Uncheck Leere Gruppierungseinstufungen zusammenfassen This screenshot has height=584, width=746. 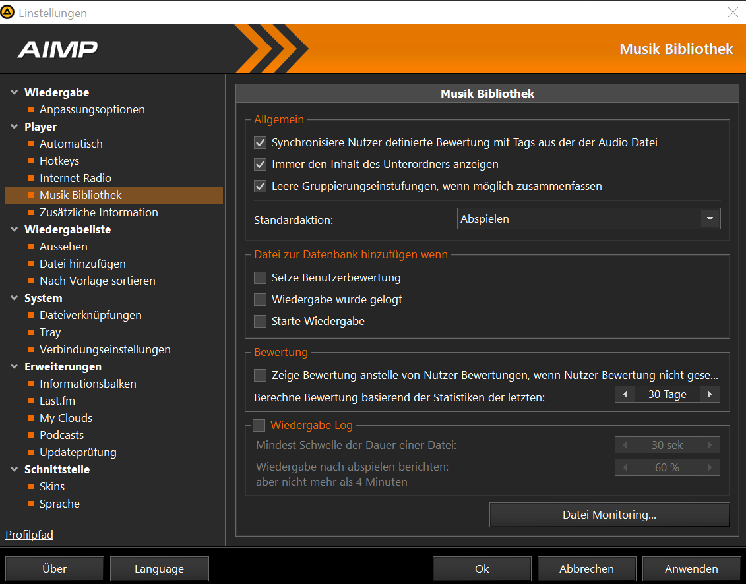pyautogui.click(x=260, y=187)
